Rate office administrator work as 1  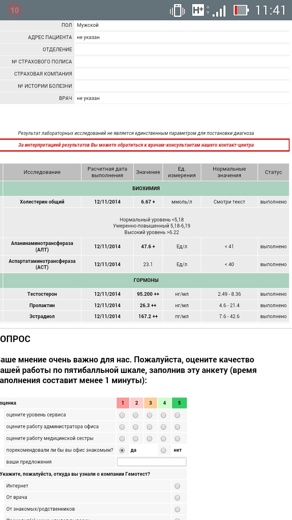[x=122, y=427]
